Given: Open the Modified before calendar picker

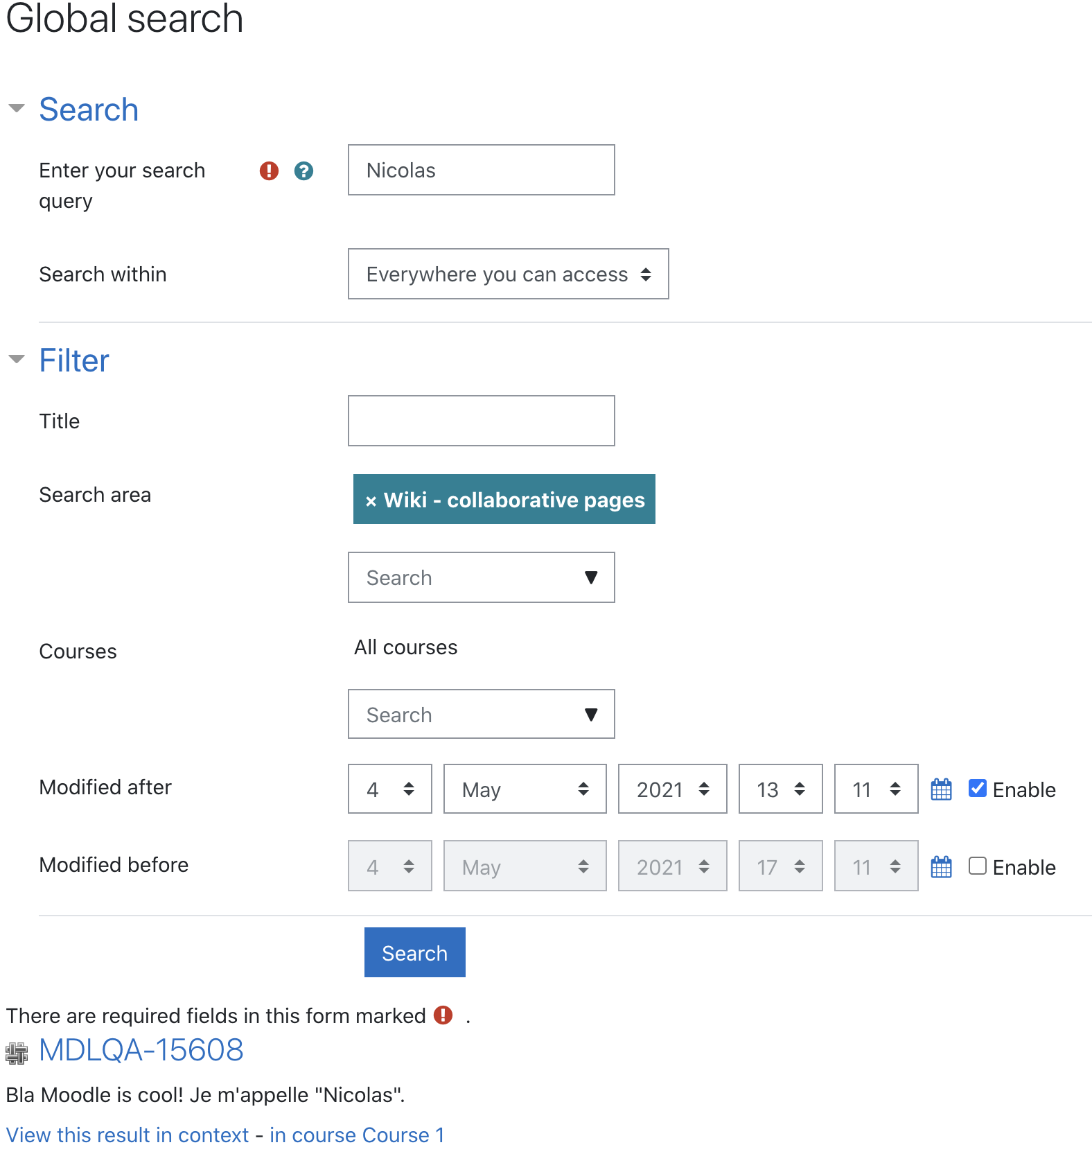Looking at the screenshot, I should (x=941, y=867).
